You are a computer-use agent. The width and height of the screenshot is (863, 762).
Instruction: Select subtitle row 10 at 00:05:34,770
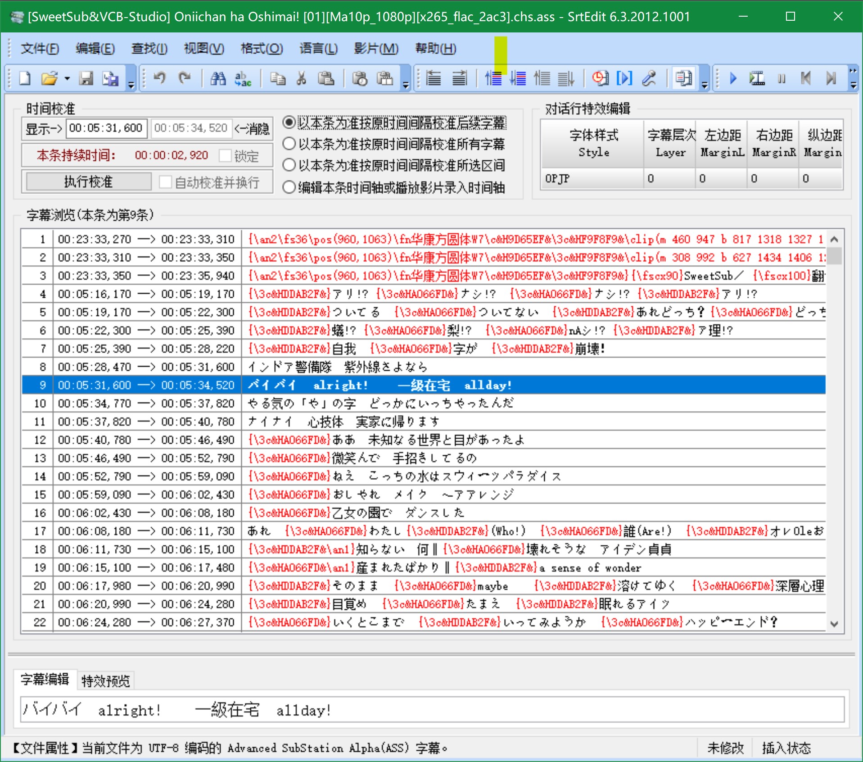click(x=423, y=403)
